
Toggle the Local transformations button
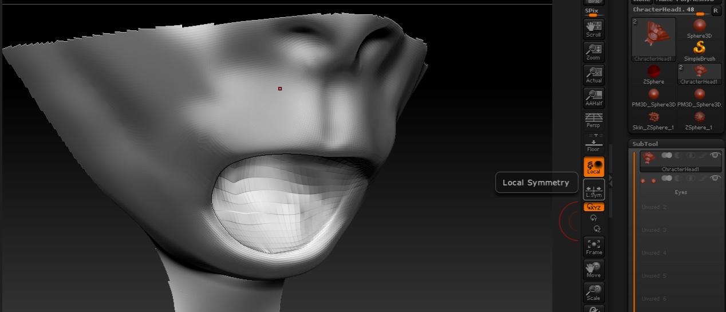click(594, 167)
